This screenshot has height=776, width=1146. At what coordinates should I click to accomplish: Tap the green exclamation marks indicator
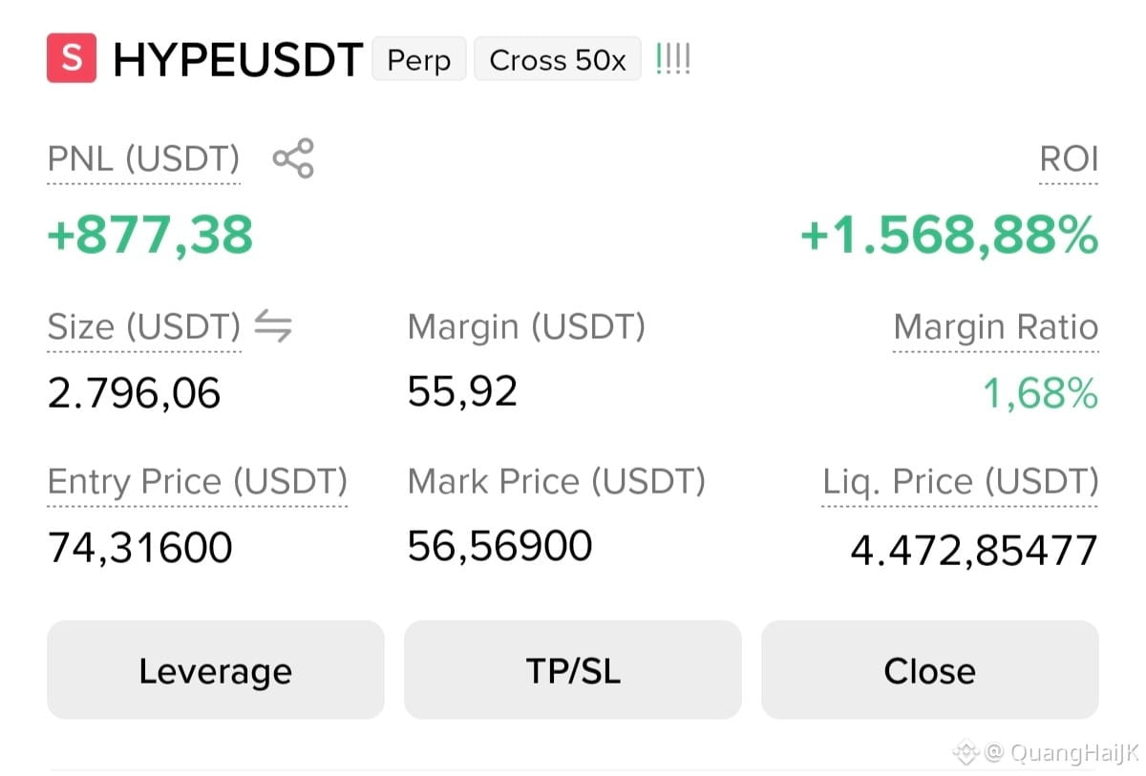point(673,60)
